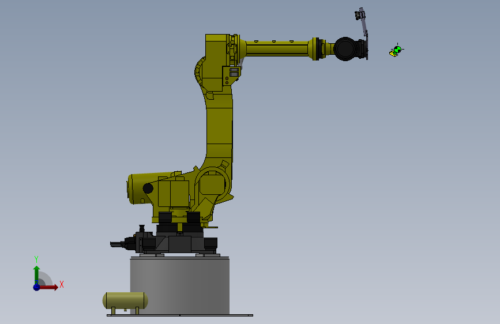Click the red X axis arrow of the triad
This screenshot has width=500, height=324.
(x=49, y=287)
